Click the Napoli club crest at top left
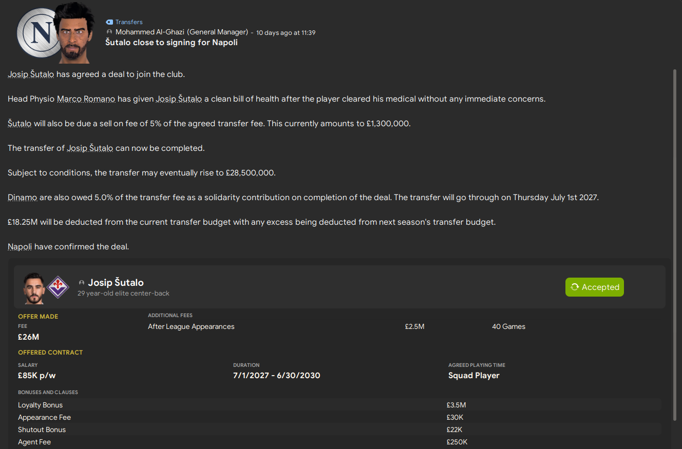Screen dimensions: 682x449 pyautogui.click(x=32, y=32)
